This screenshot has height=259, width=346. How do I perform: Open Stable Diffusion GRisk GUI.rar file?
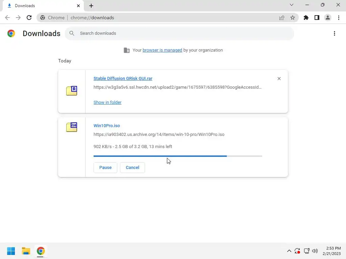(123, 78)
